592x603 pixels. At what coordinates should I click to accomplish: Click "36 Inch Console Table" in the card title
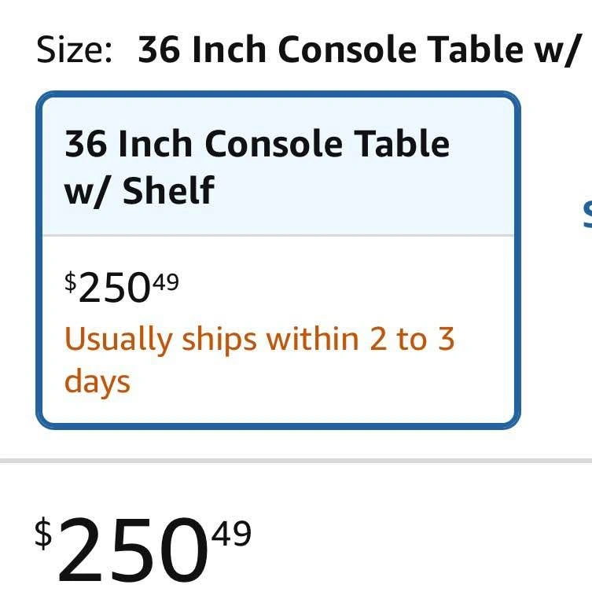257,145
